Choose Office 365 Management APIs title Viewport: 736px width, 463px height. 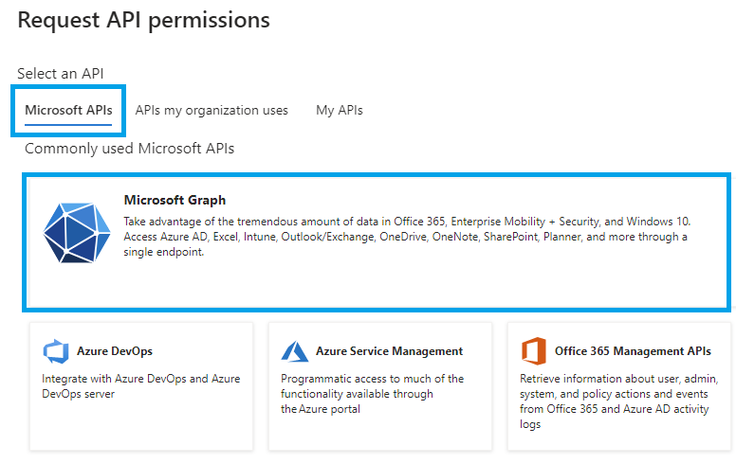click(633, 351)
